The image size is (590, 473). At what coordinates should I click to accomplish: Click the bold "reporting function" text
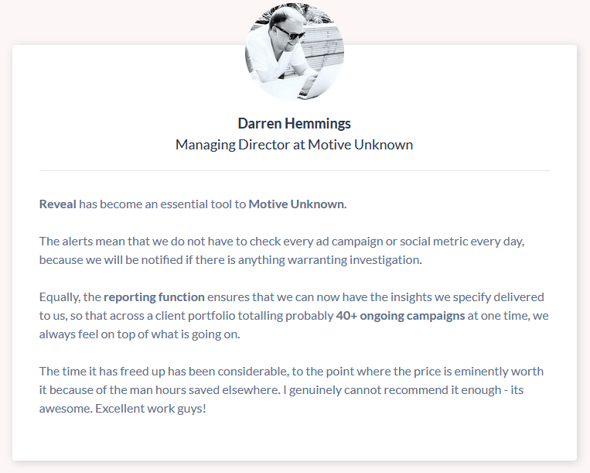pos(154,297)
